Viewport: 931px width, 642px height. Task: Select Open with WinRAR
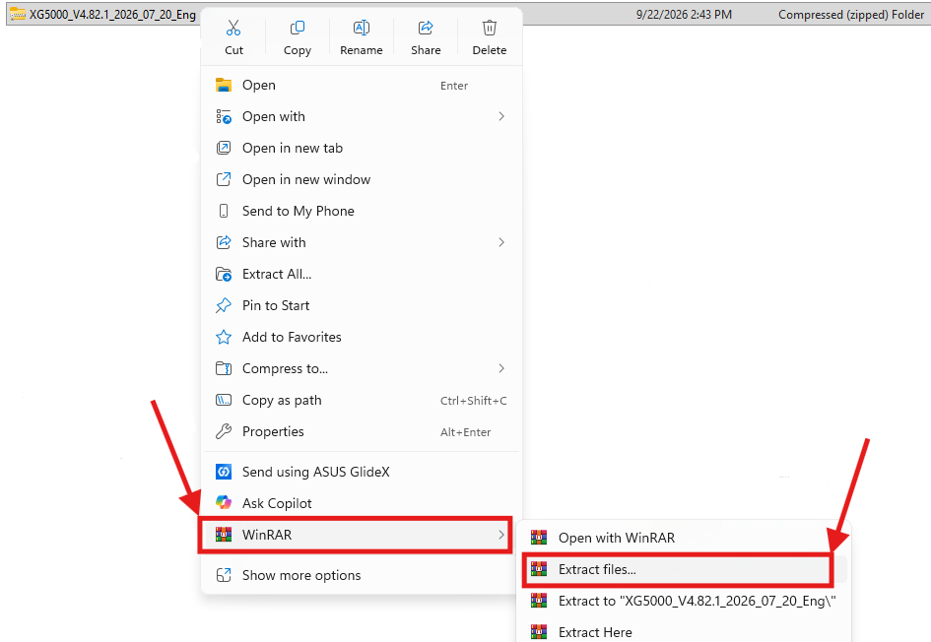(684, 538)
